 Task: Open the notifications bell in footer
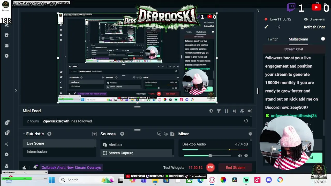pos(35,167)
